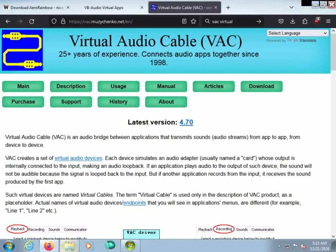Open the tracking protection shield icon

click(x=54, y=21)
